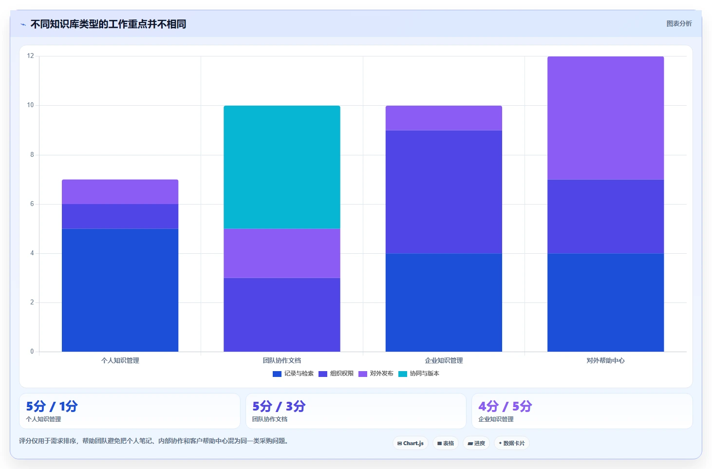The height and width of the screenshot is (469, 712).
Task: Click the y-axis tick value 0
Action: pyautogui.click(x=32, y=352)
